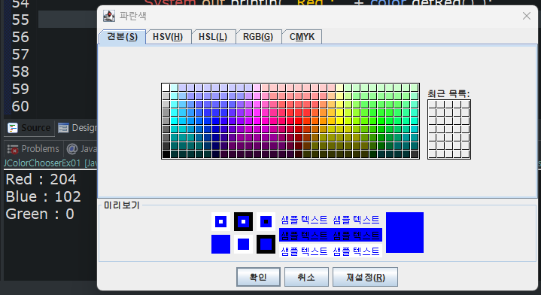Click the blue-highlighted 샘플 텍스트 preview line
The image size is (541, 295).
[330, 236]
